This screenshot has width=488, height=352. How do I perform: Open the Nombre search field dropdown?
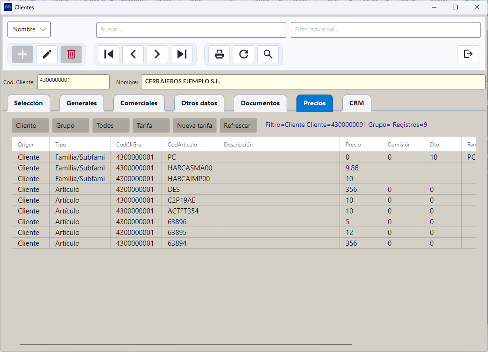[29, 29]
